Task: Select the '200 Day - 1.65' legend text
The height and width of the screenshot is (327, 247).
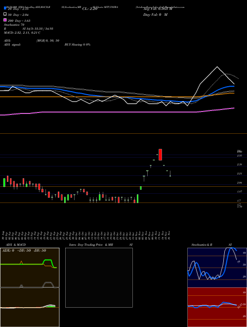Action: point(19,21)
